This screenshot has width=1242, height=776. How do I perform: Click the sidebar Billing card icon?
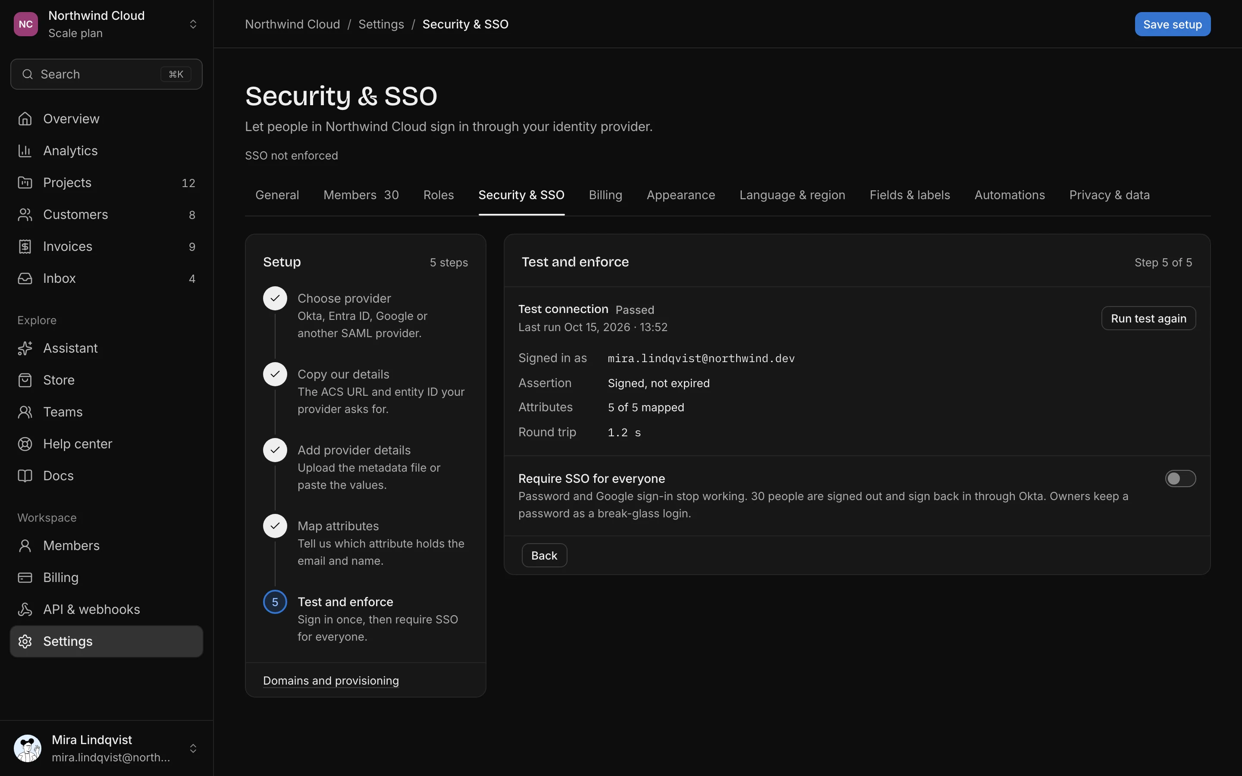click(x=25, y=577)
